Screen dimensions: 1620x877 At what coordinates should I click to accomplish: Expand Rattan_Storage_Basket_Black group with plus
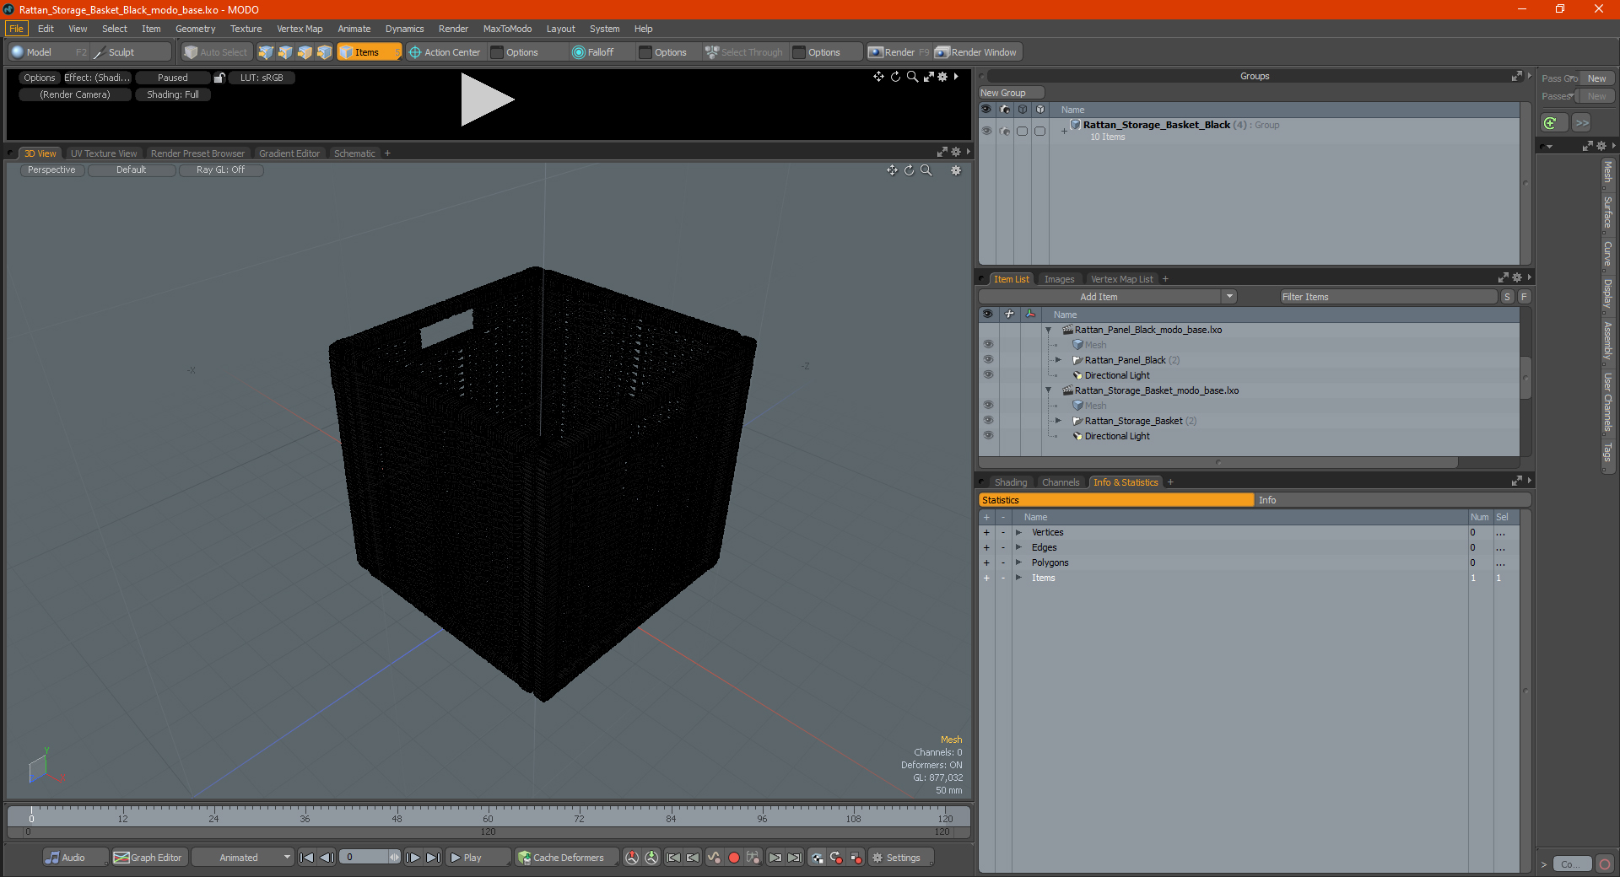(x=1064, y=131)
